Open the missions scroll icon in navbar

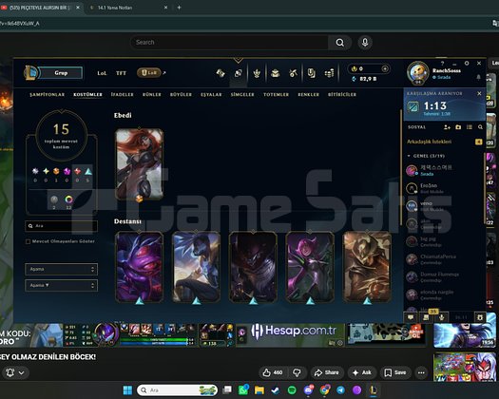click(x=311, y=73)
